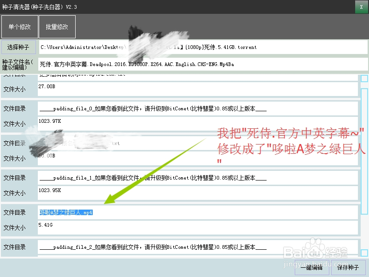
Task: Click the padding_file_0 directory field
Action: (x=198, y=108)
